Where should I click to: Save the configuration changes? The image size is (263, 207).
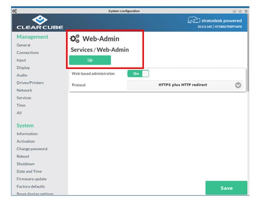[226, 188]
